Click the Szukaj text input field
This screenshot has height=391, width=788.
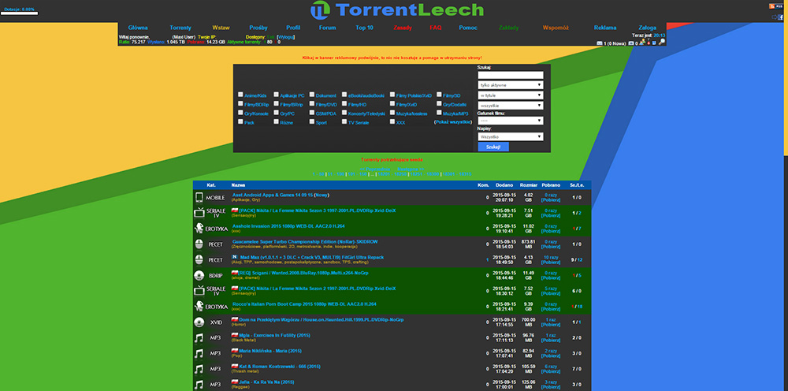(511, 75)
